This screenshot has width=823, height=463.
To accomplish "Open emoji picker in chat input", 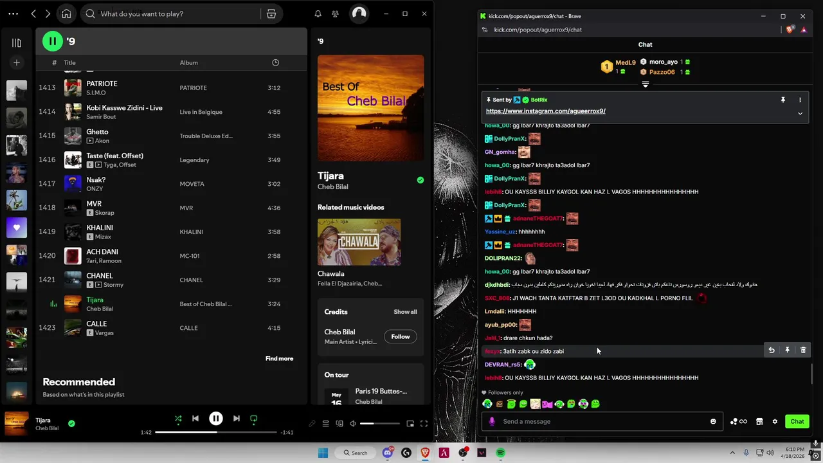I will coord(713,422).
